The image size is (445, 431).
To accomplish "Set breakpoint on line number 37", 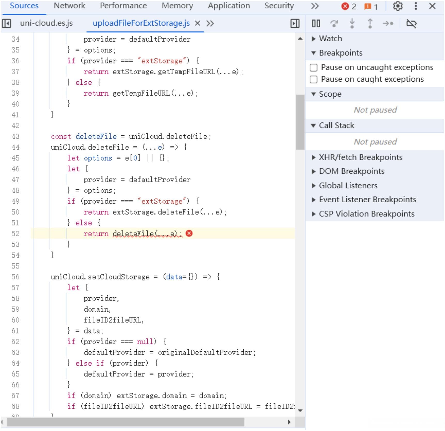I will click(x=16, y=72).
